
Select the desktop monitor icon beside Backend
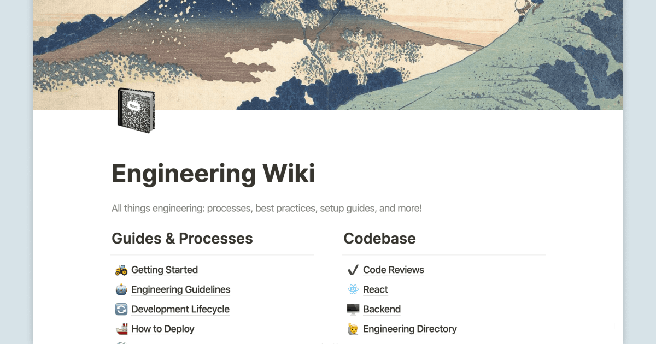[x=352, y=309]
